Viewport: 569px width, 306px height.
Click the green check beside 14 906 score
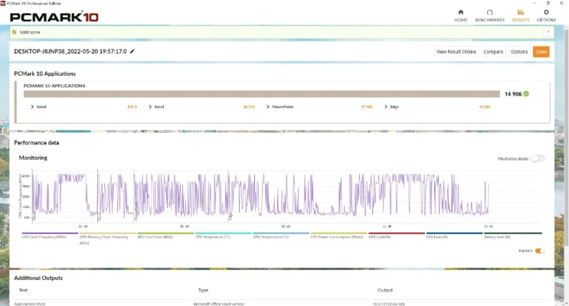coord(526,94)
